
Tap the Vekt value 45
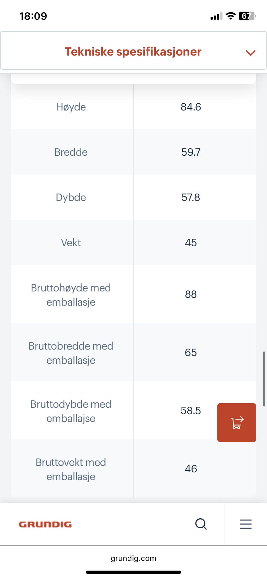click(191, 243)
